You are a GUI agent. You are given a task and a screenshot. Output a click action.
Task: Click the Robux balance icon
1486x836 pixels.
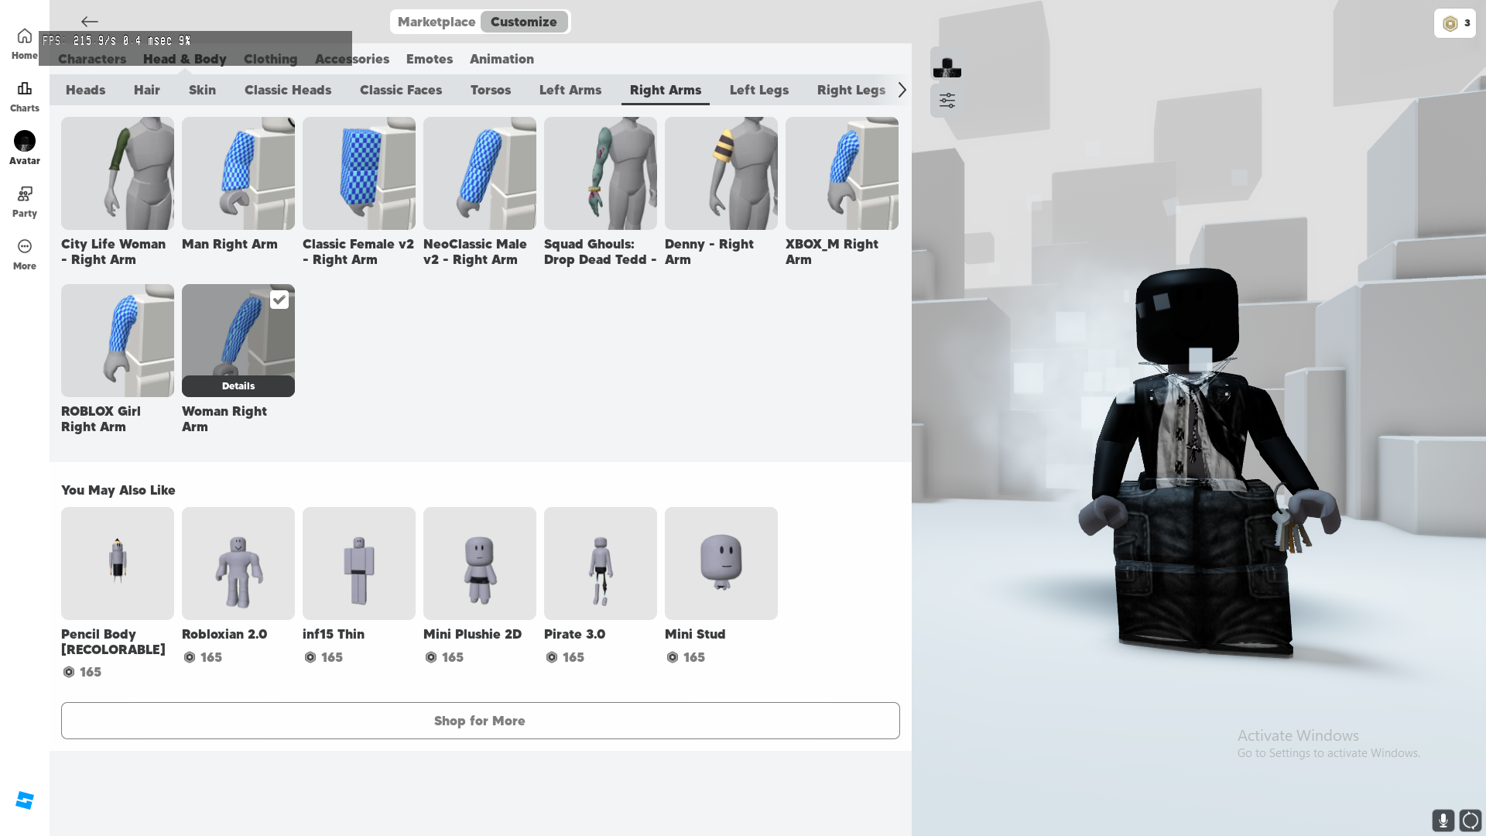tap(1450, 23)
